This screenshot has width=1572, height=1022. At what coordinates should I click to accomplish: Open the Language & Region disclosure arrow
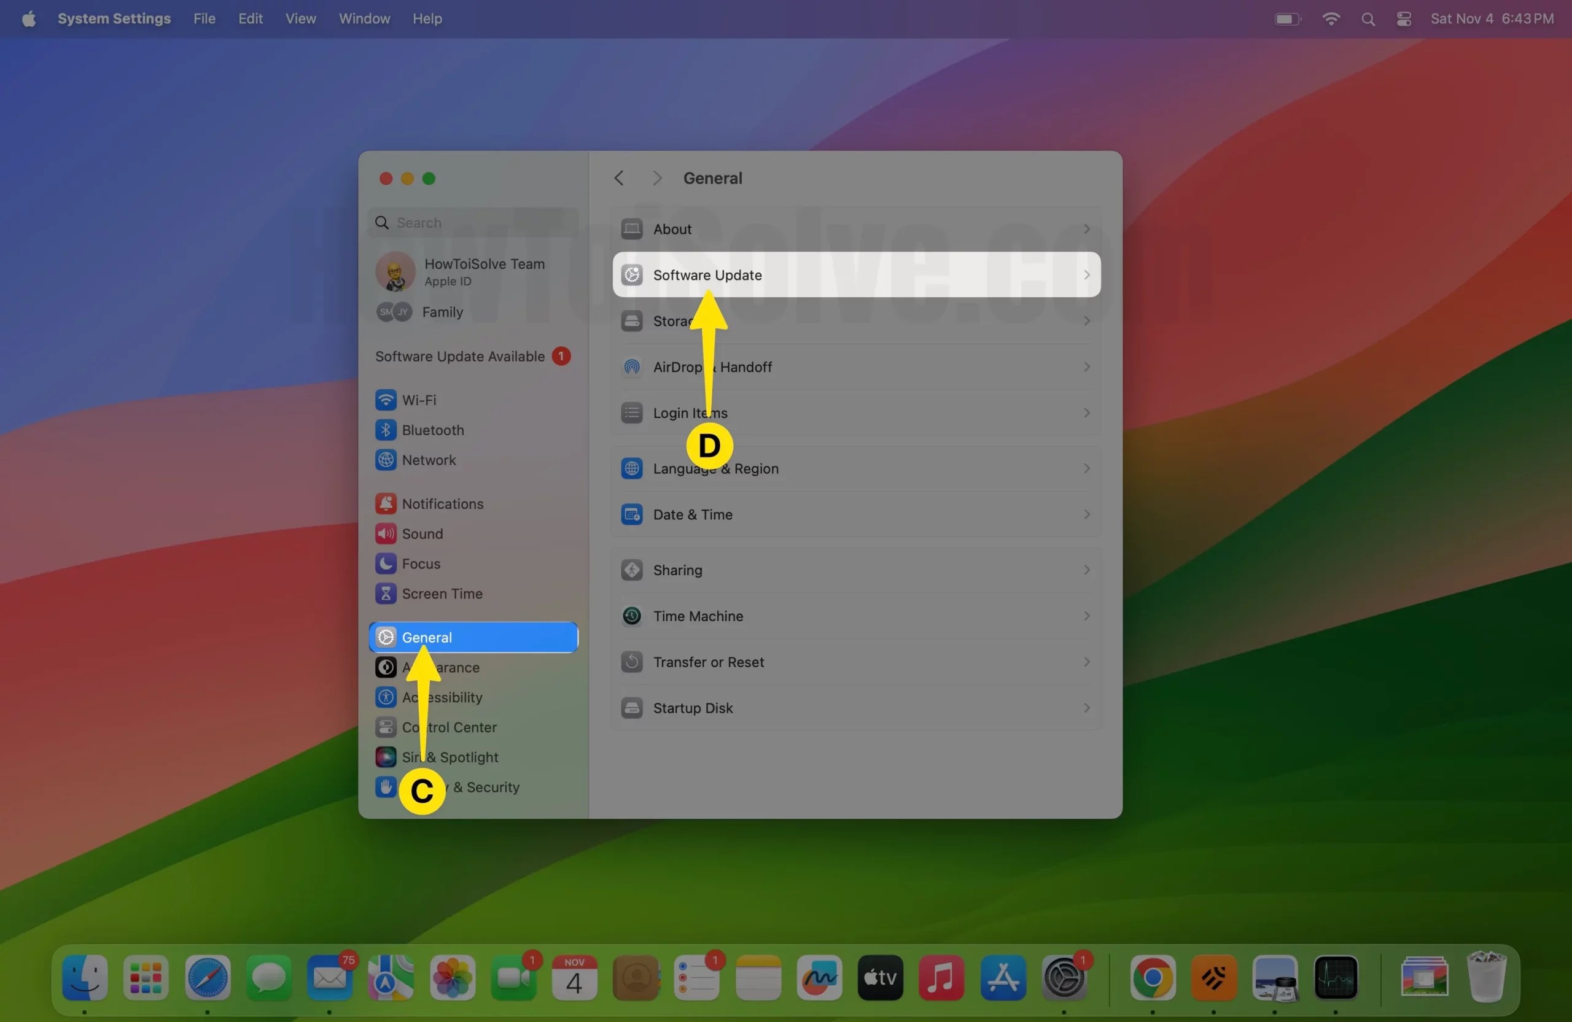pyautogui.click(x=1086, y=468)
